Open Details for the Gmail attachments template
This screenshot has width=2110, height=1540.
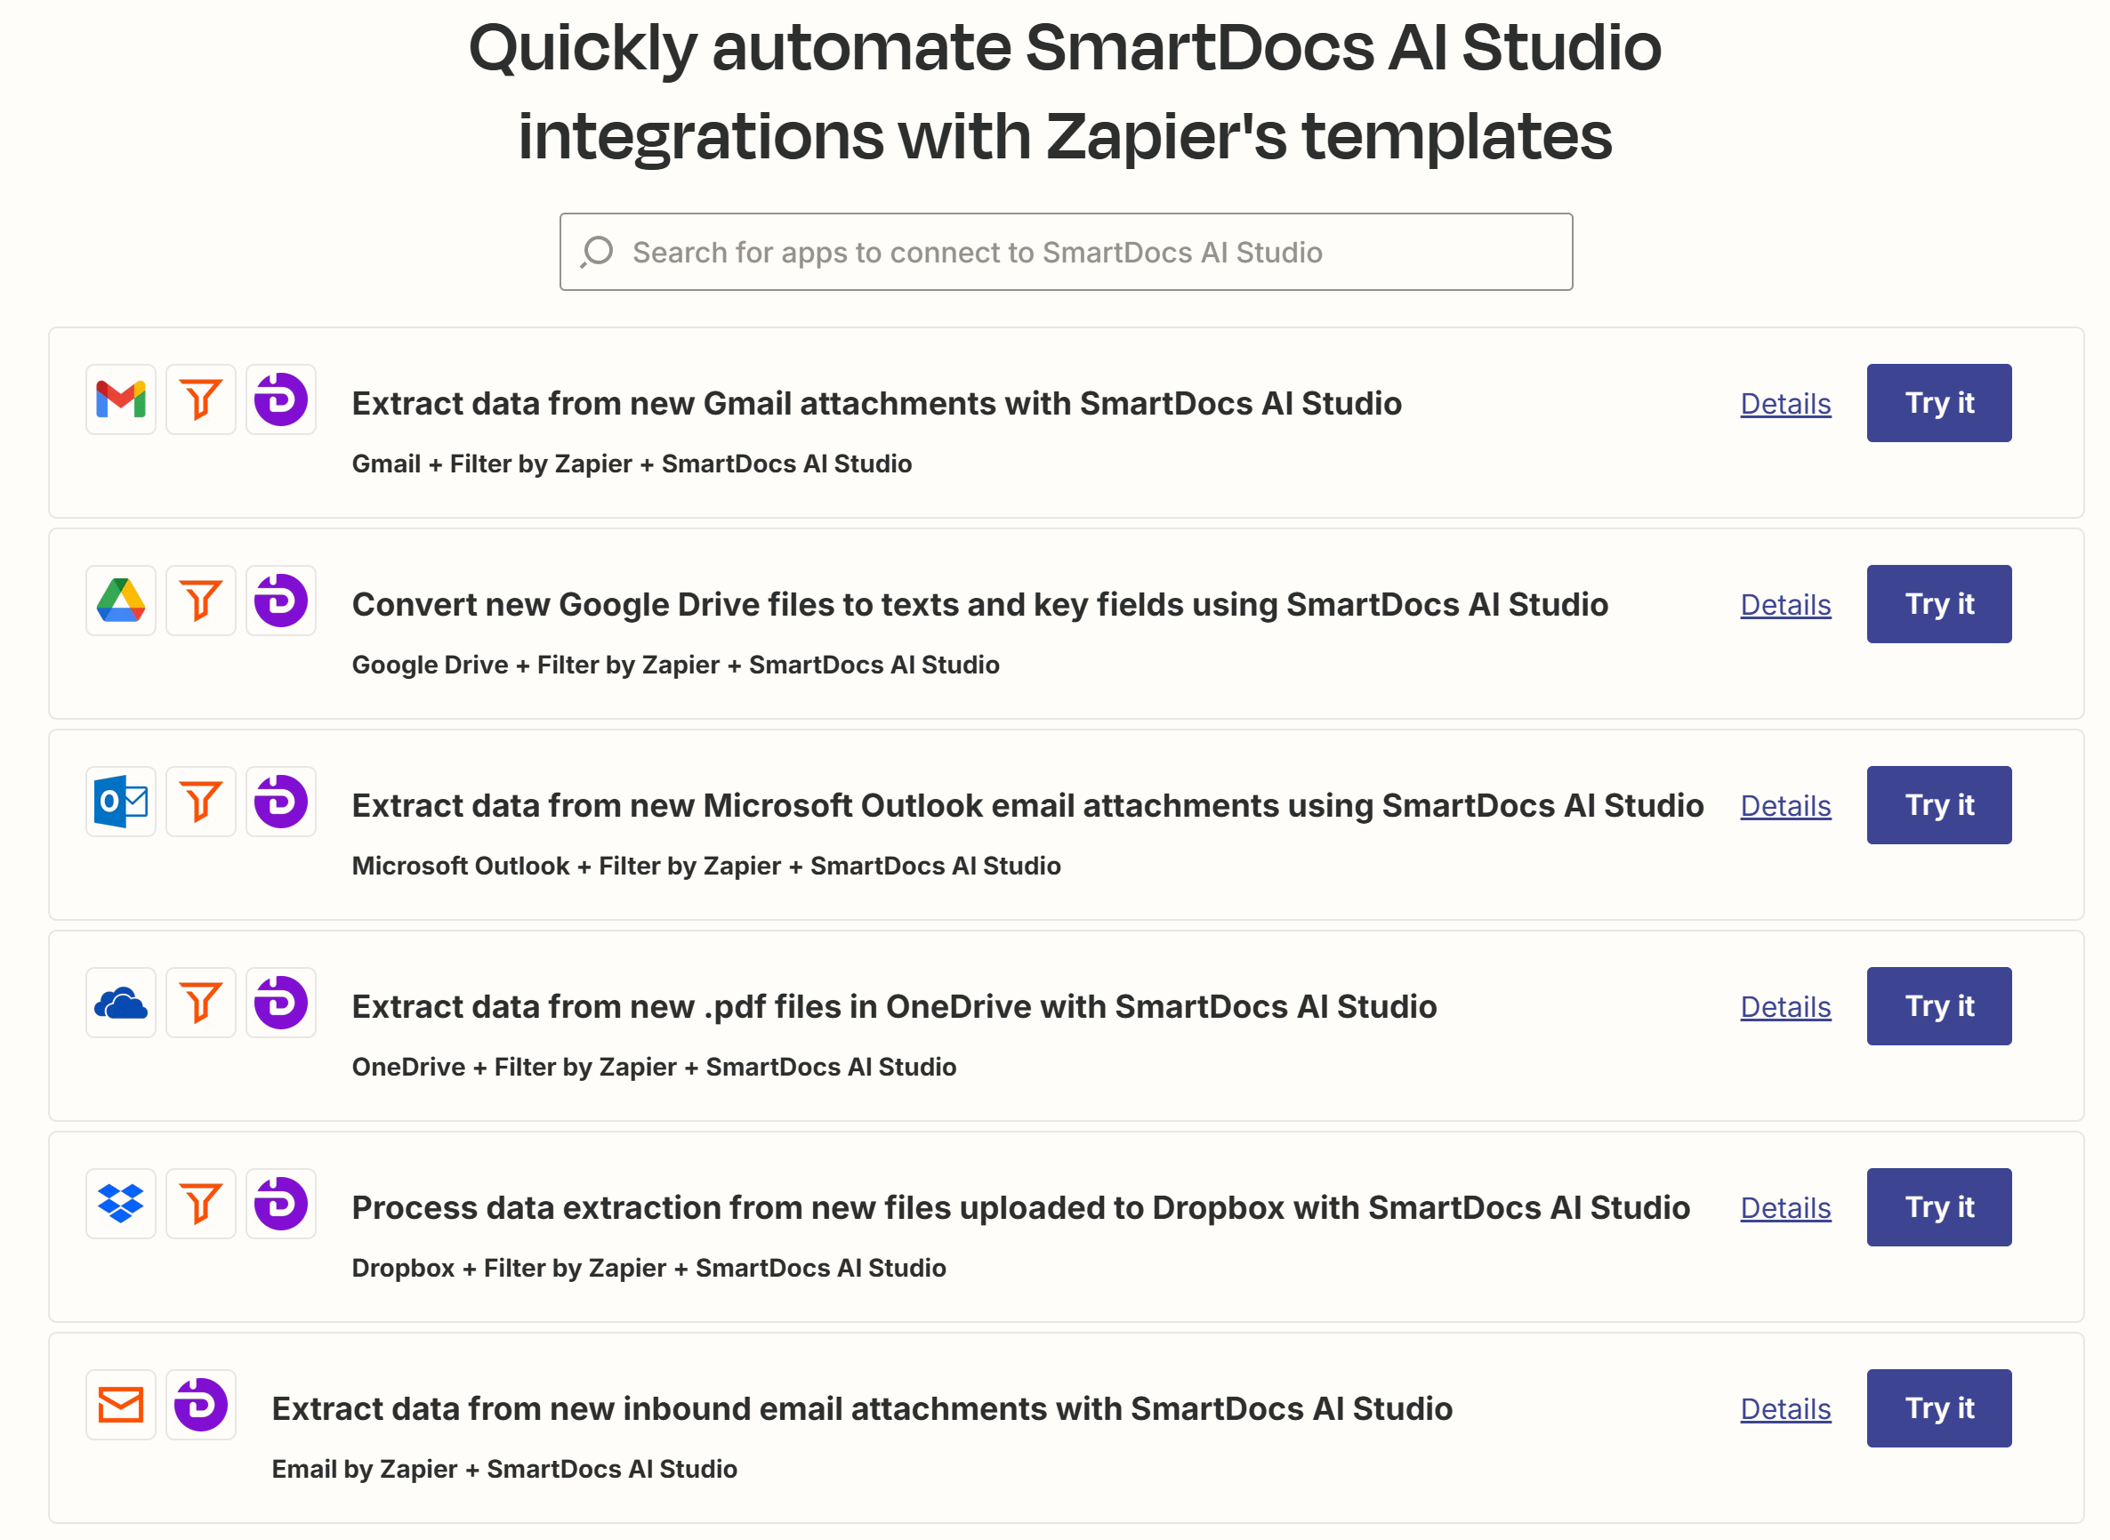(x=1787, y=404)
